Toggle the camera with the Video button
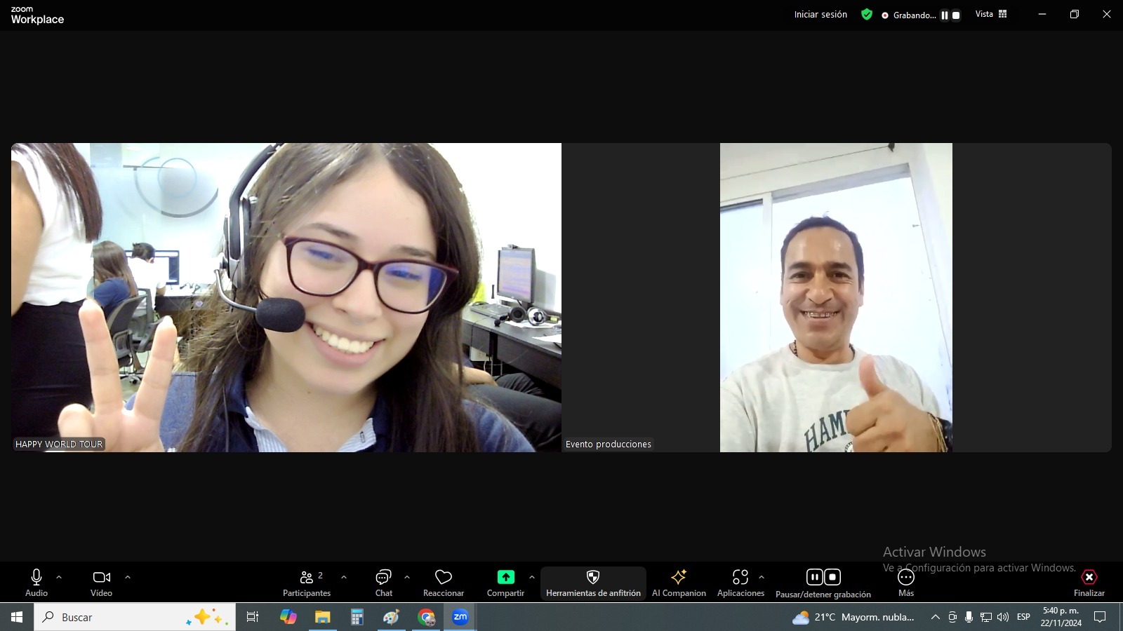The height and width of the screenshot is (631, 1123). tap(101, 583)
